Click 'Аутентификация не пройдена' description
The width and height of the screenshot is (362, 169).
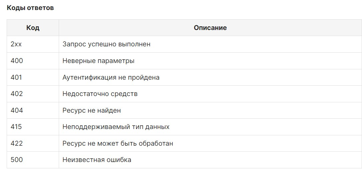(x=111, y=77)
